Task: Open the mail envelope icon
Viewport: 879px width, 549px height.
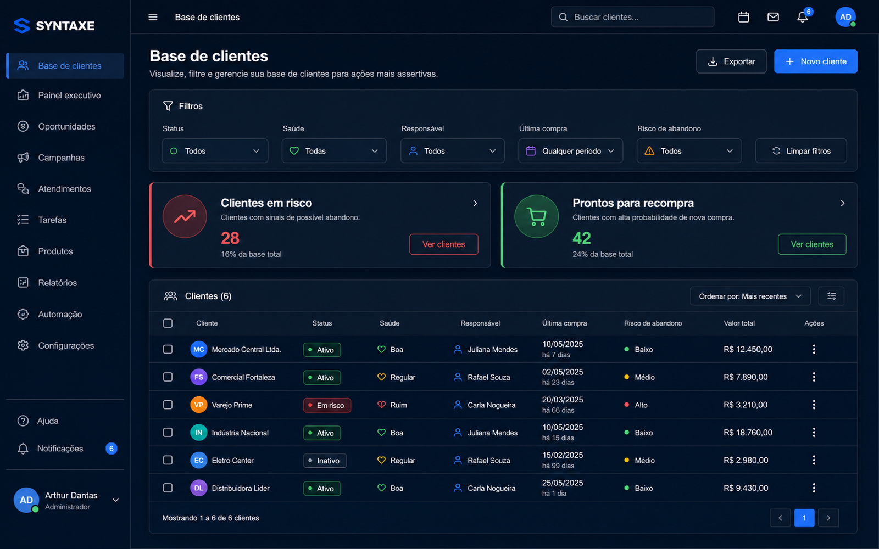Action: click(x=773, y=17)
